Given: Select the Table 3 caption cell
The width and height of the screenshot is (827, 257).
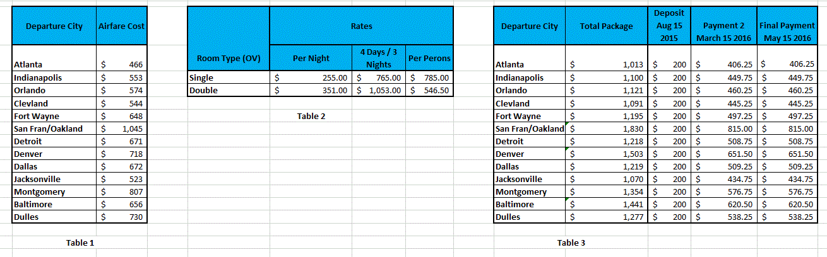Looking at the screenshot, I should 571,243.
